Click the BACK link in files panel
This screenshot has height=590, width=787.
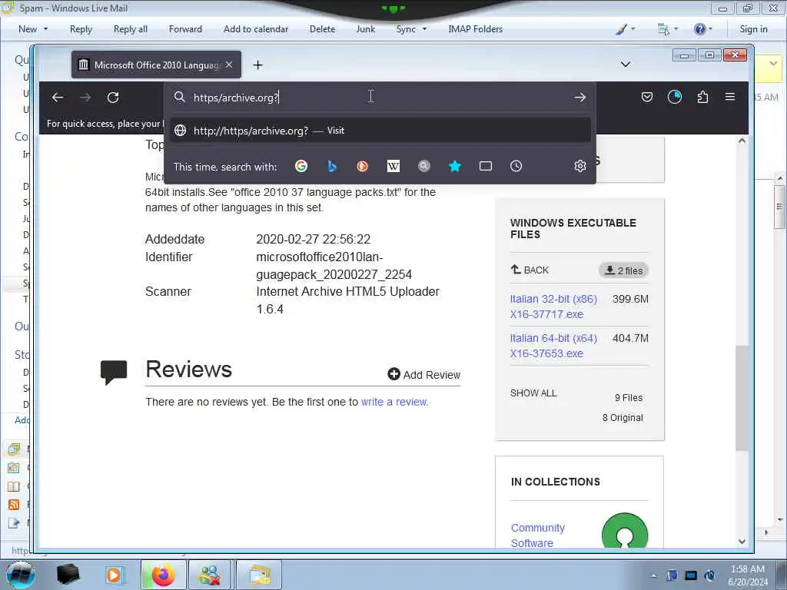530,270
